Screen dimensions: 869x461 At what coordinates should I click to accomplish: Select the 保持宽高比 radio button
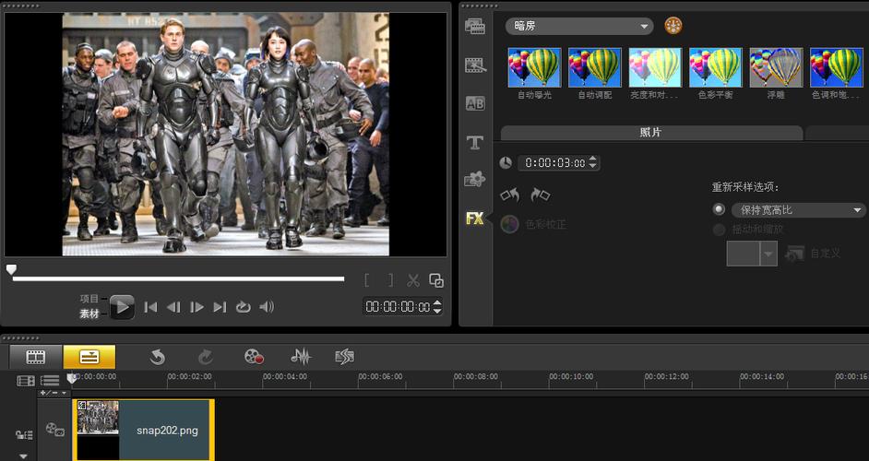(x=720, y=210)
